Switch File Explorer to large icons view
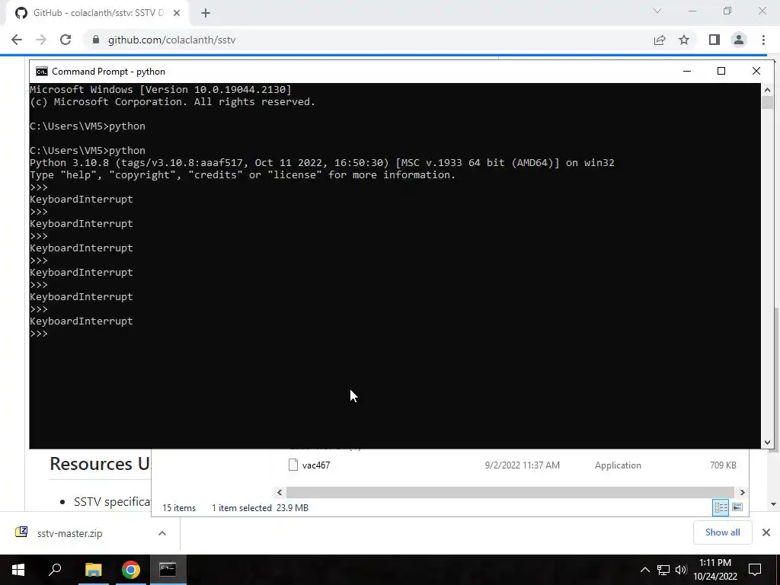780x585 pixels. (737, 507)
